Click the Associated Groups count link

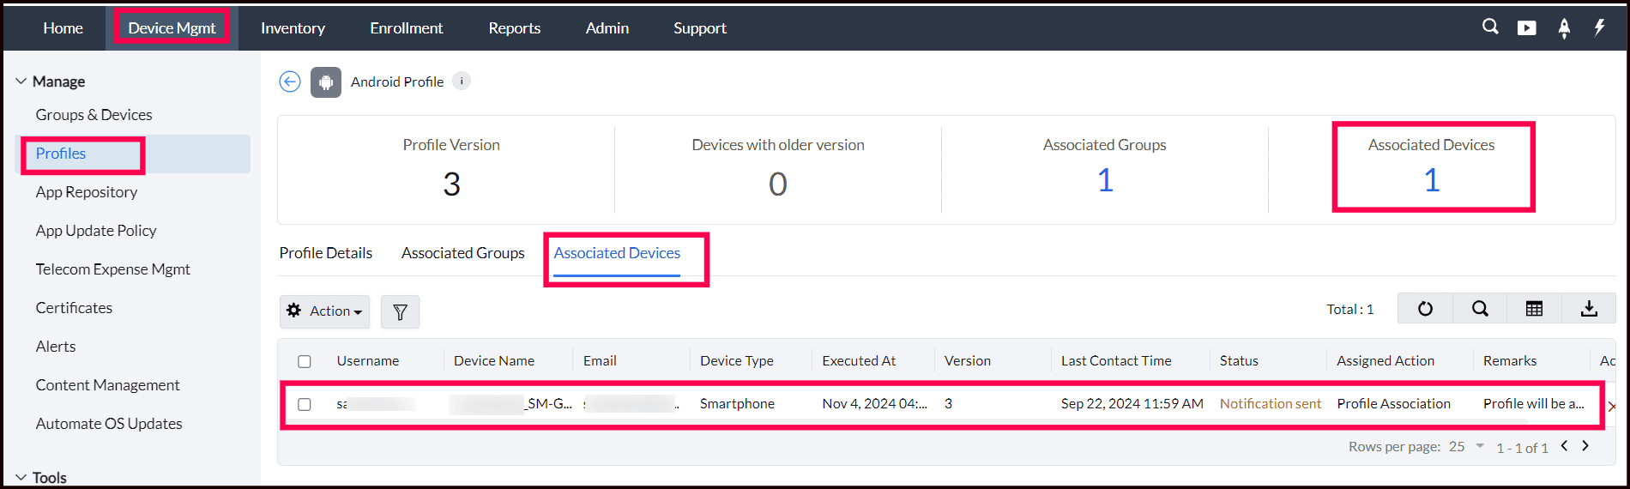(1105, 180)
